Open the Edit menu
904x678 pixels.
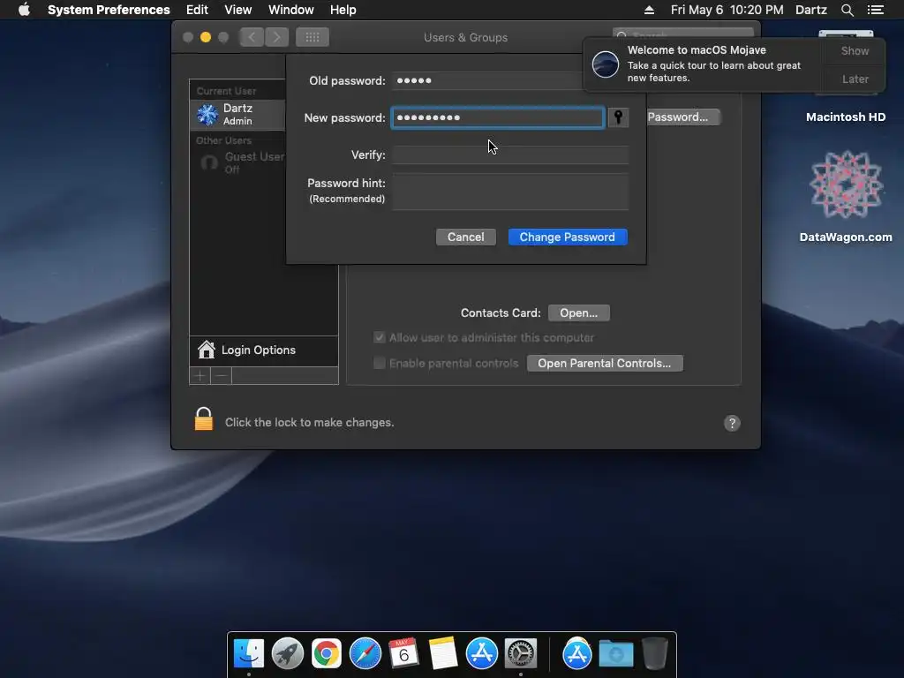click(197, 10)
